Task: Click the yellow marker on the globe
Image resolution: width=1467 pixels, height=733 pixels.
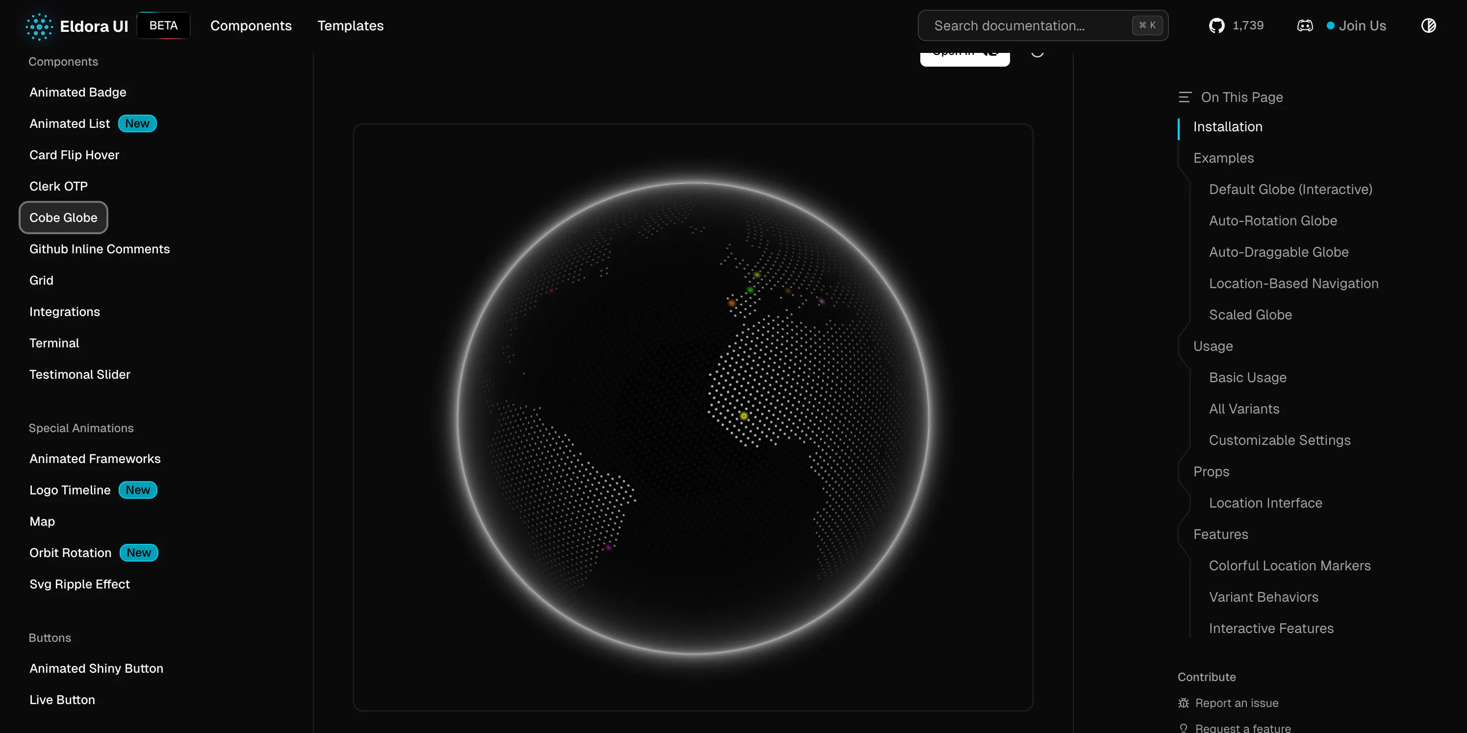Action: coord(744,416)
